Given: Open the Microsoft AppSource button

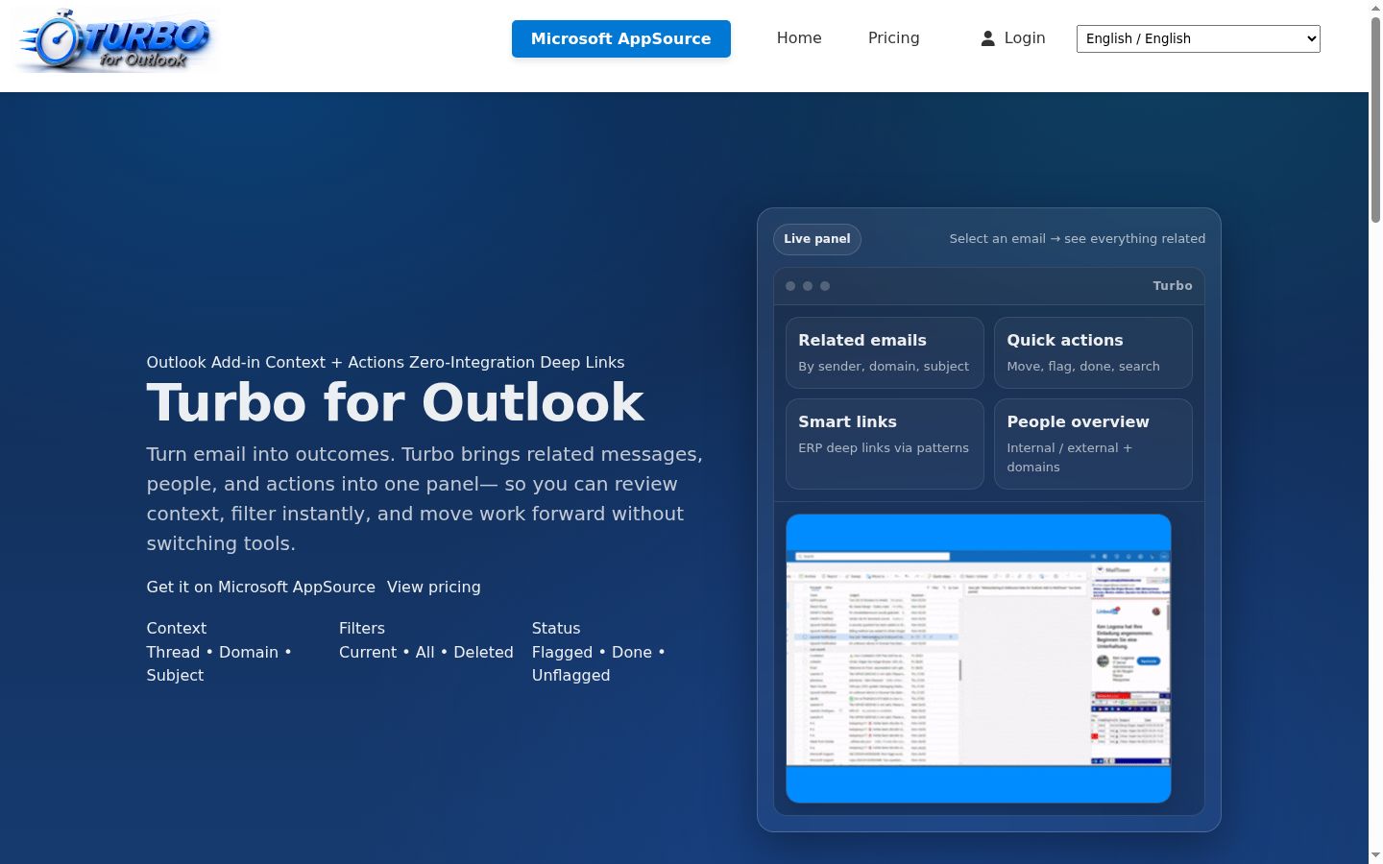Looking at the screenshot, I should (621, 38).
